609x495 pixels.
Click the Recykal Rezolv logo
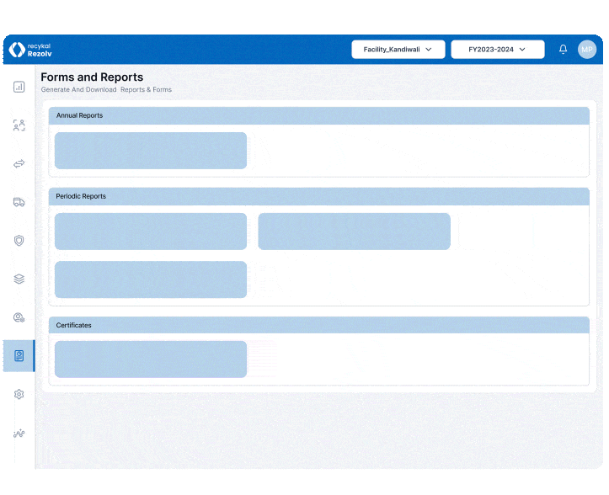(x=29, y=50)
